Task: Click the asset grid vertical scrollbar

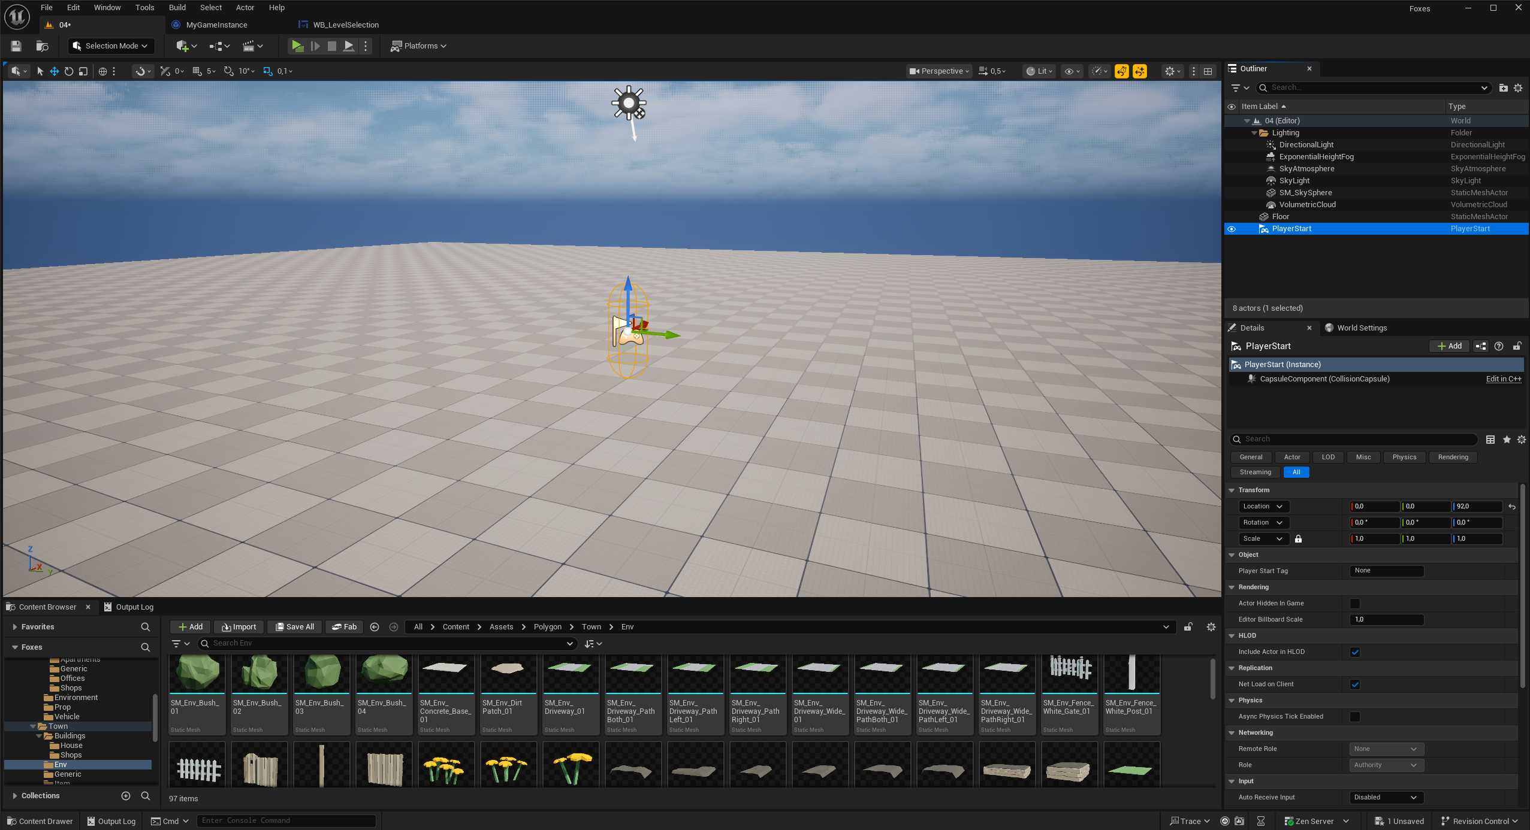Action: click(x=1212, y=680)
